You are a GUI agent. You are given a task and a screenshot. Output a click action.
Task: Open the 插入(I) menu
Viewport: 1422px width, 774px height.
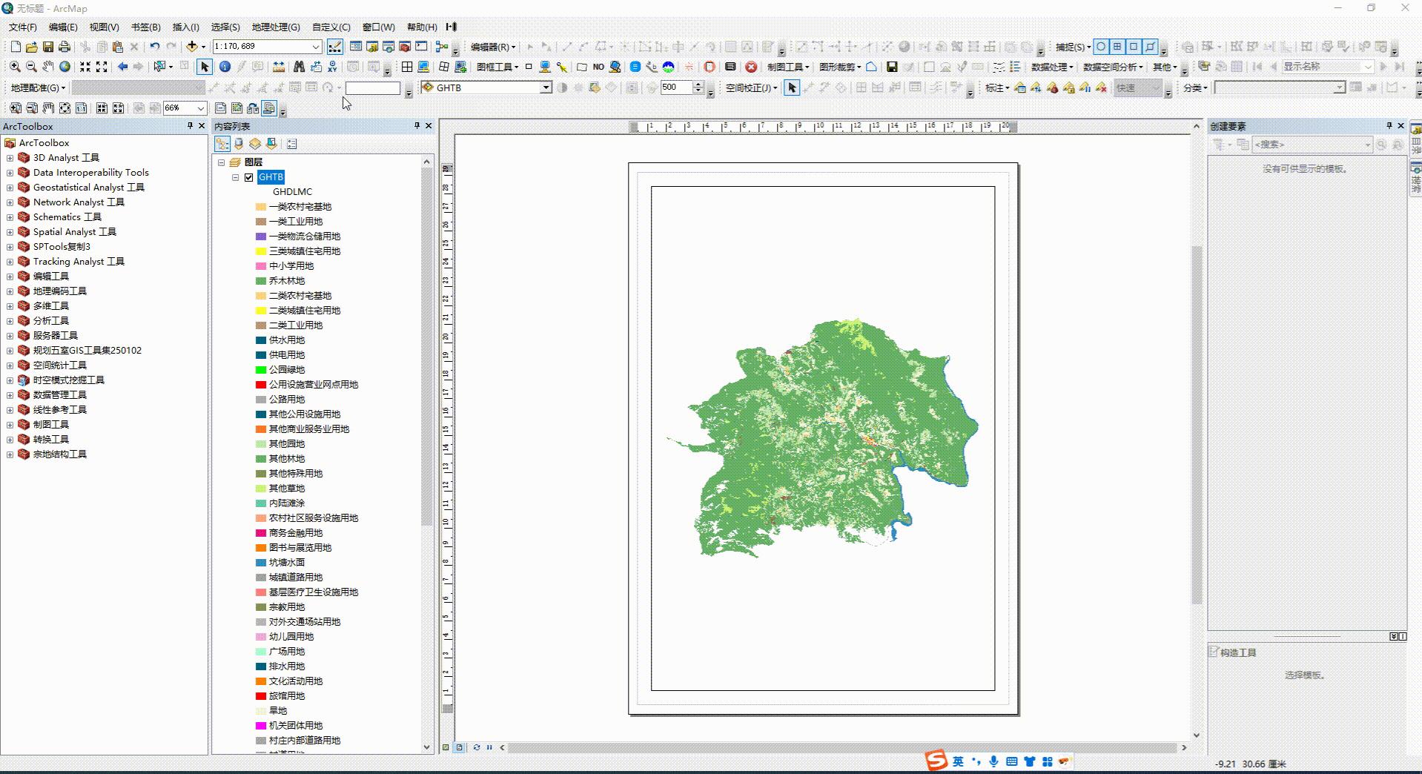pos(185,27)
